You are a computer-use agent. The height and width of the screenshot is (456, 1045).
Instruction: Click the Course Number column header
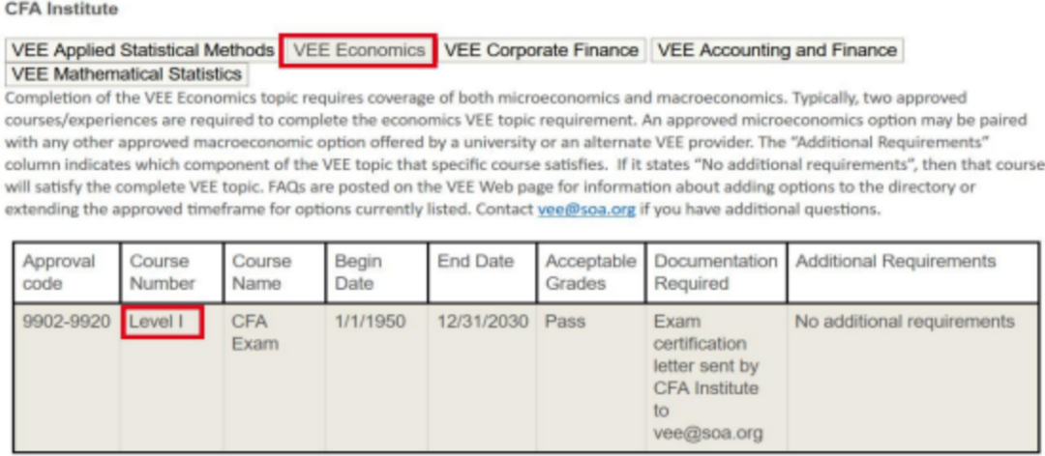[x=172, y=273]
